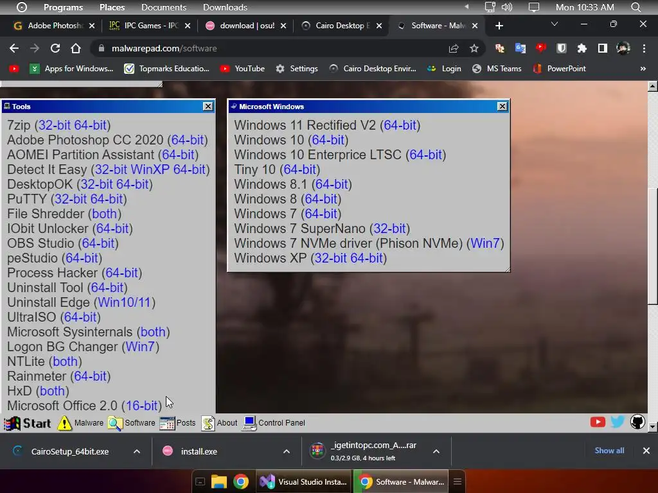The height and width of the screenshot is (493, 658).
Task: Download Uninstall Edge Win10/11
Action: 124,302
